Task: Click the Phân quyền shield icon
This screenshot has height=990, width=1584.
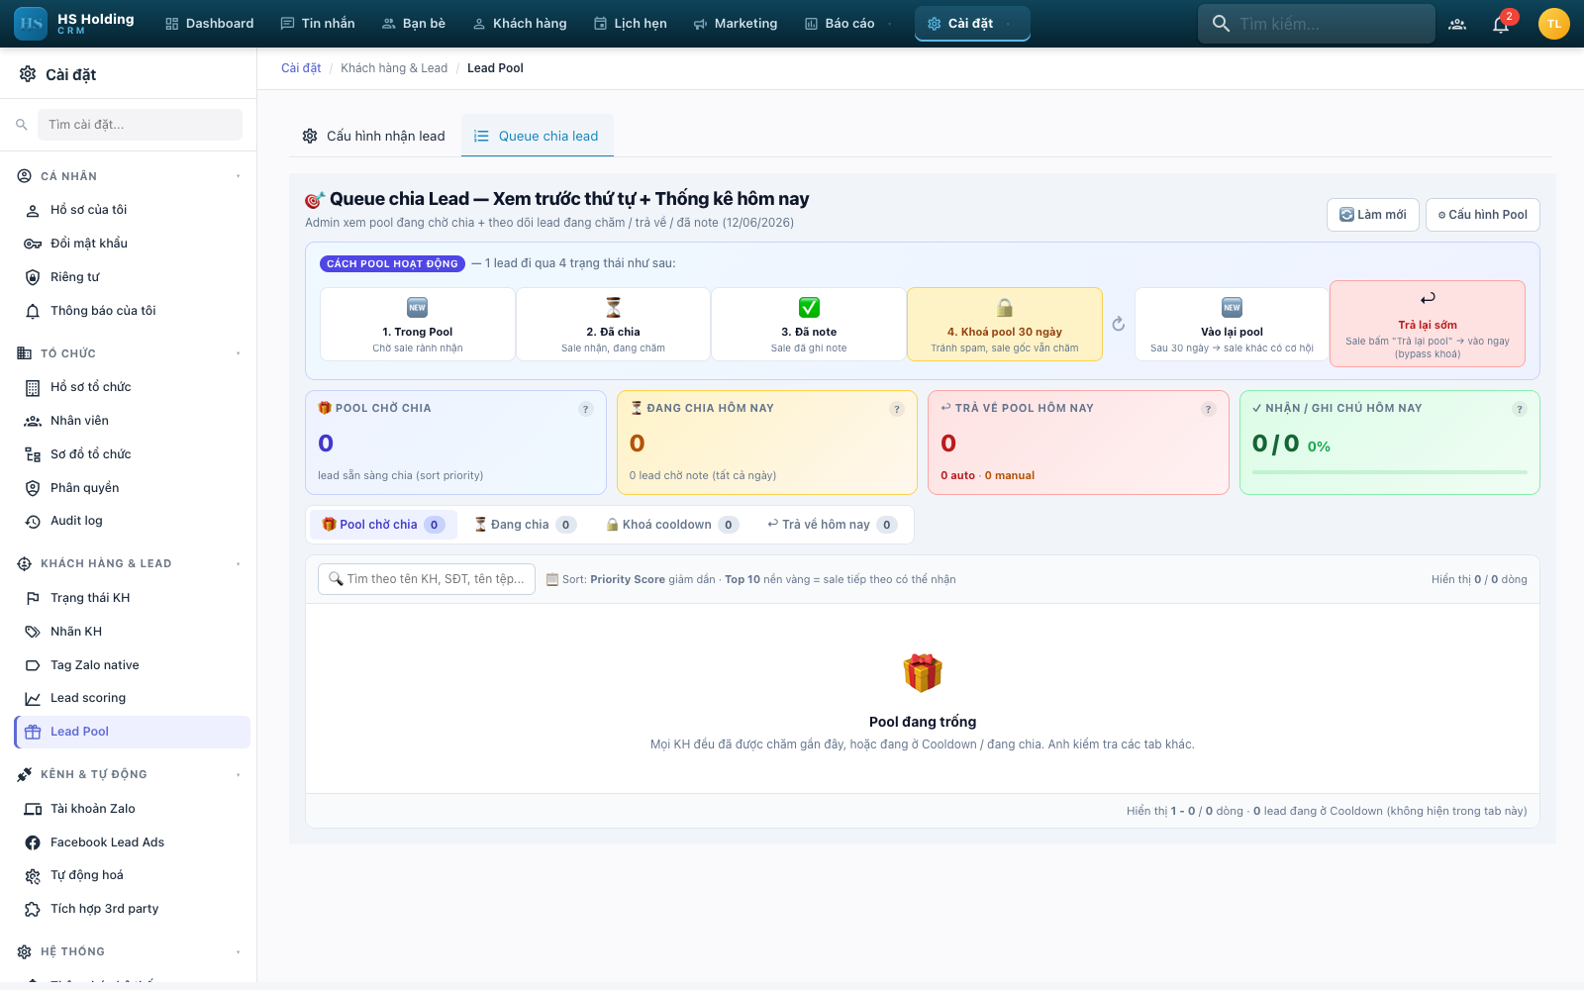Action: pos(33,488)
